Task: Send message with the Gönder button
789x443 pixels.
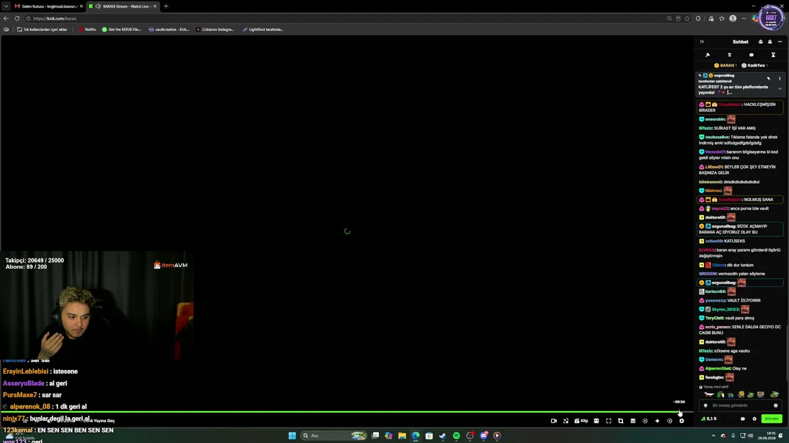Action: tap(772, 419)
